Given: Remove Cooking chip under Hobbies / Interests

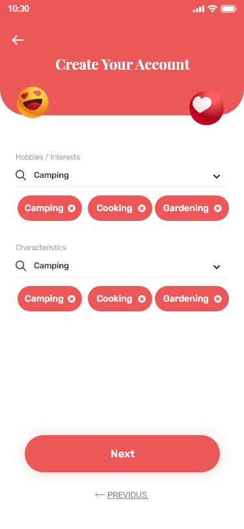Looking at the screenshot, I should (142, 208).
